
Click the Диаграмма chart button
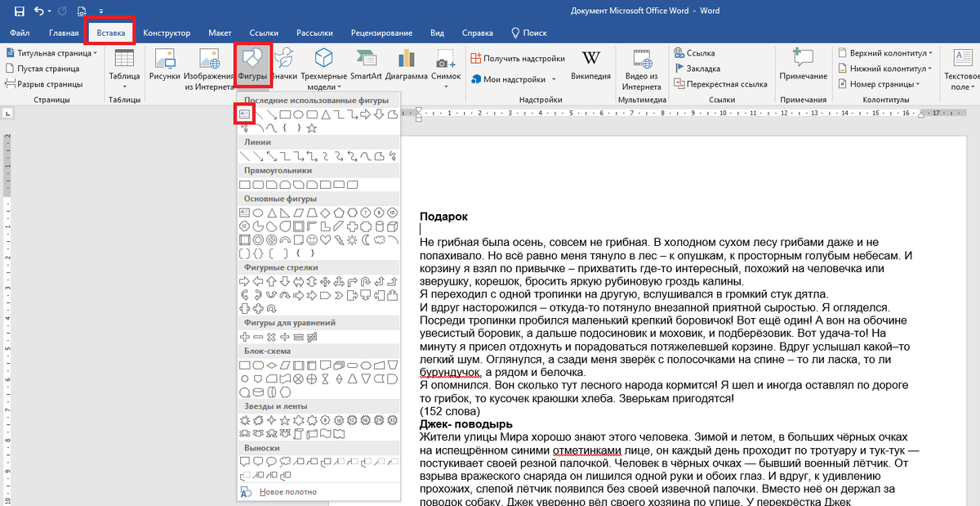click(407, 65)
